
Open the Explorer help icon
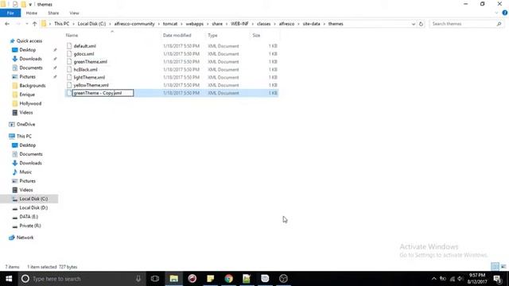click(505, 13)
